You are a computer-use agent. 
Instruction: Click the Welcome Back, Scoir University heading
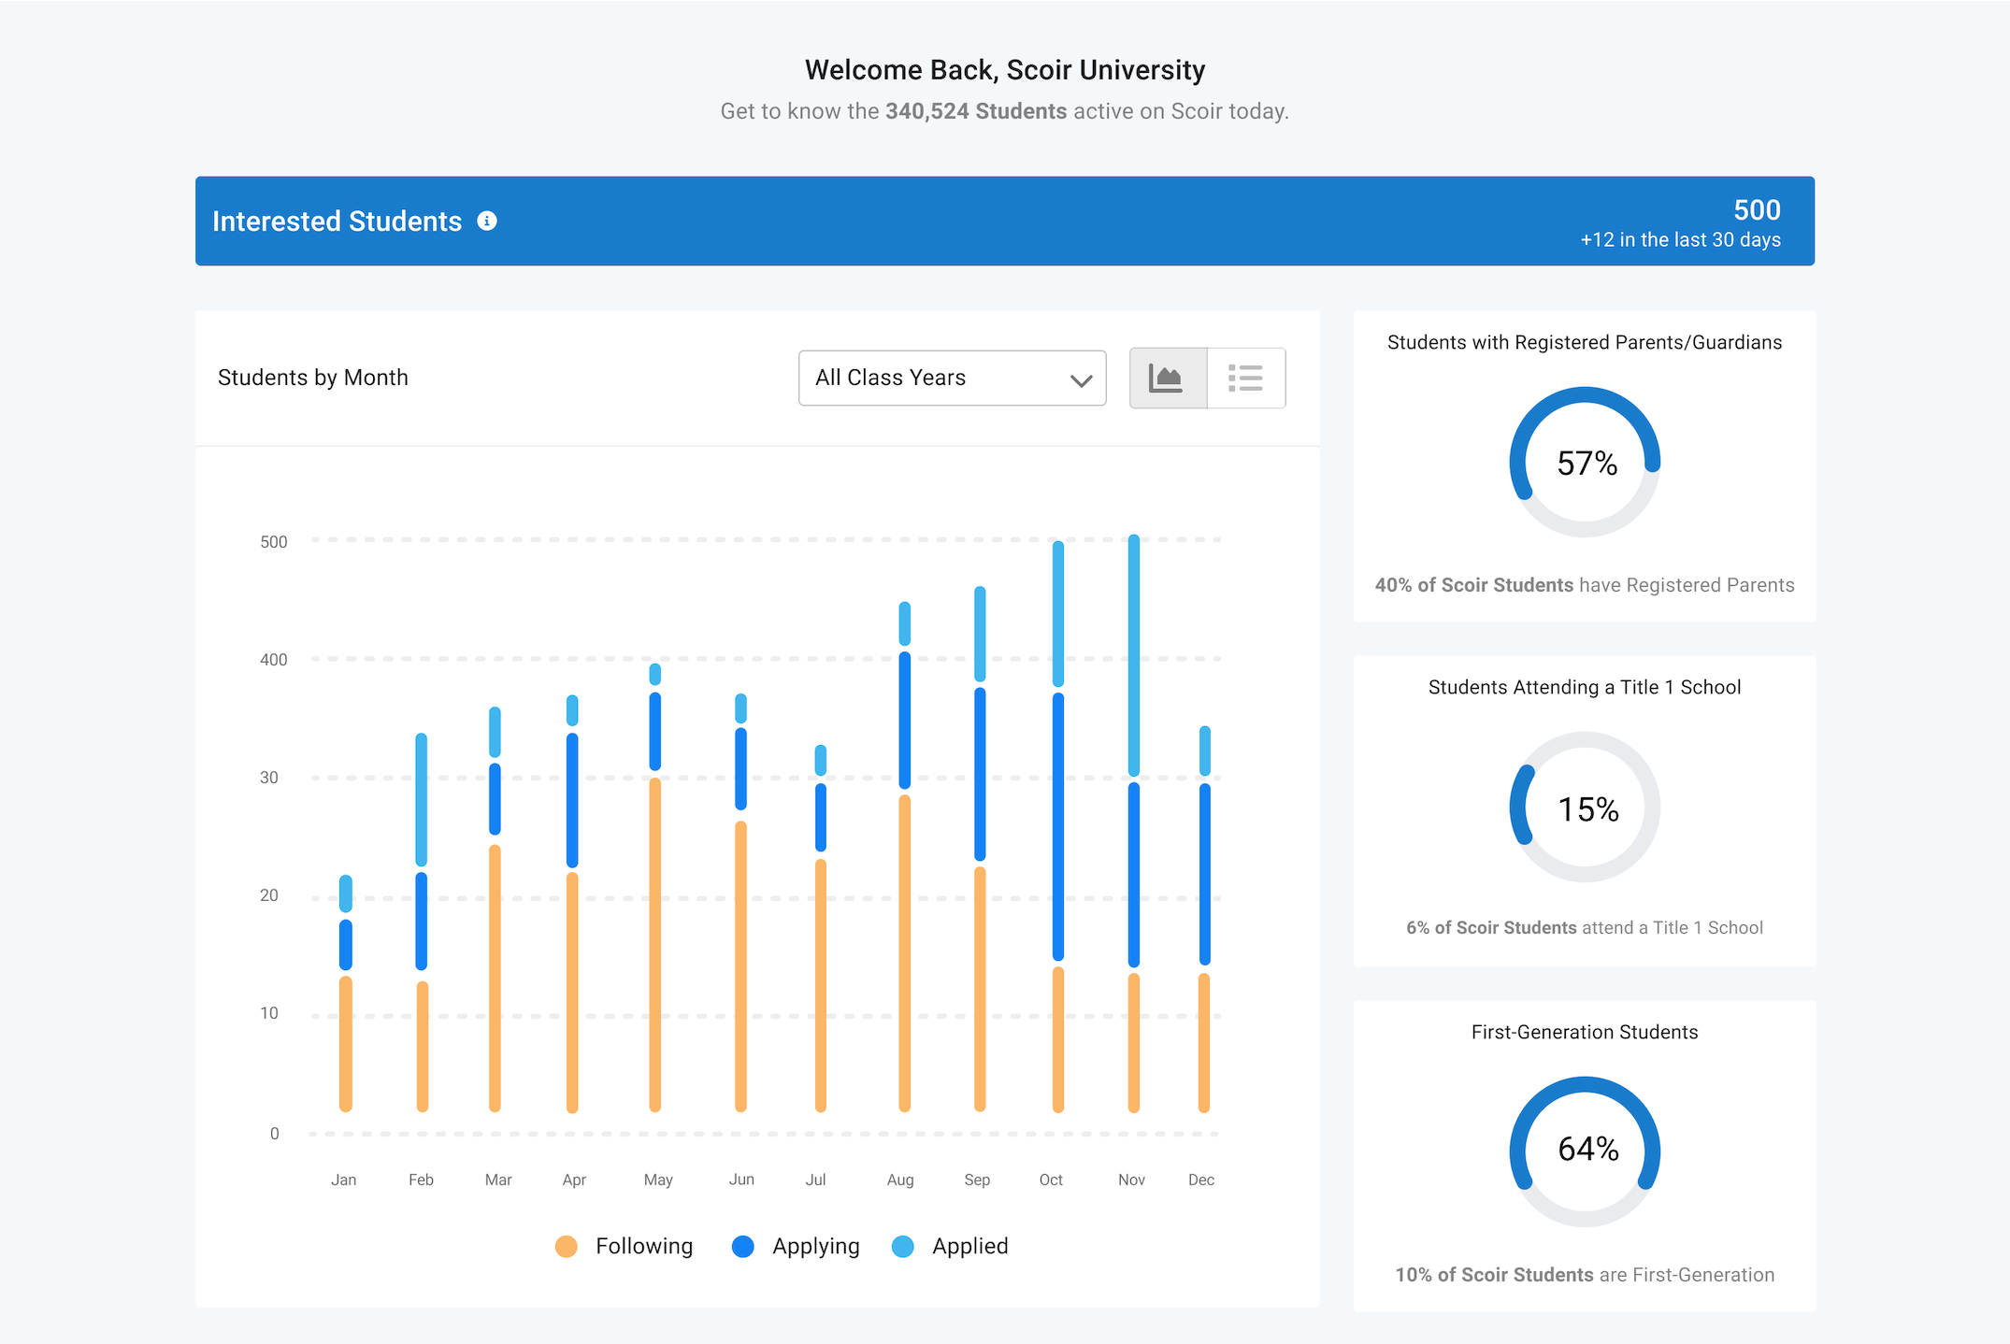1005,70
